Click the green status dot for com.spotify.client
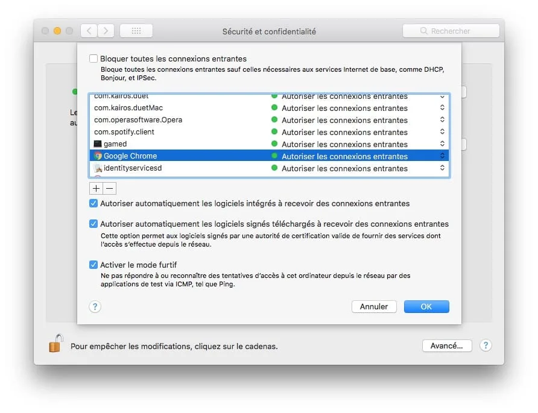Viewport: 538px width, 413px height. tap(274, 131)
